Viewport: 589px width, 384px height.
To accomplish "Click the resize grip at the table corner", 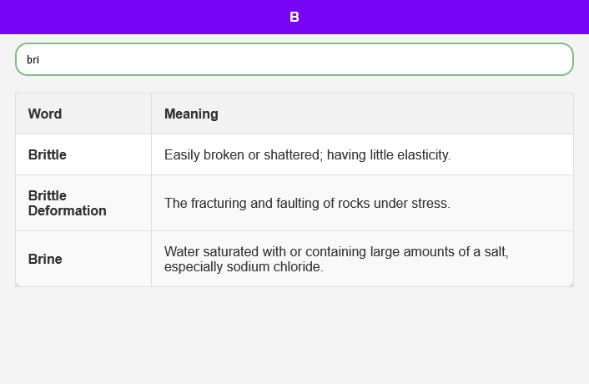I will (570, 284).
